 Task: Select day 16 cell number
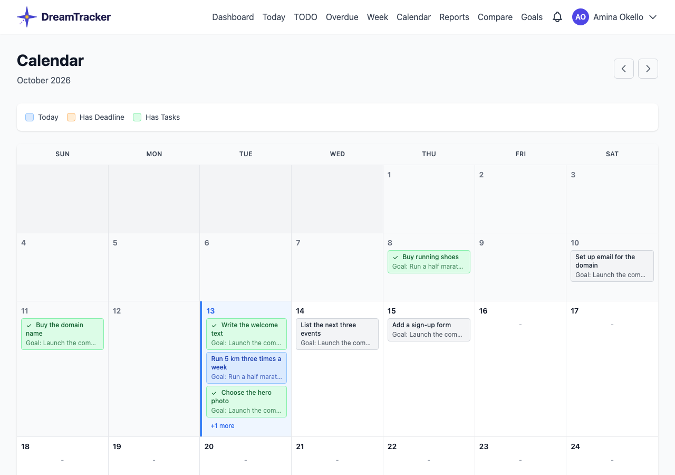483,311
